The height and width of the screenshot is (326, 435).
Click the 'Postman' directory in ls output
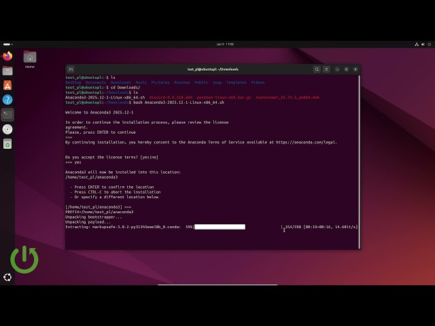pos(182,82)
